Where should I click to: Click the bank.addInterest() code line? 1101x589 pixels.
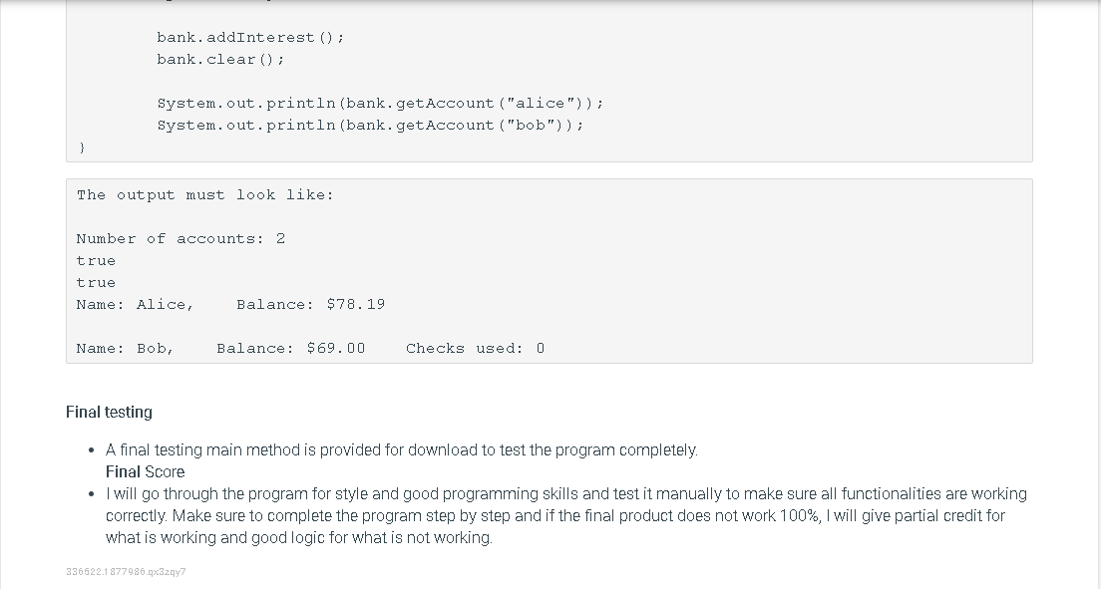[x=250, y=37]
